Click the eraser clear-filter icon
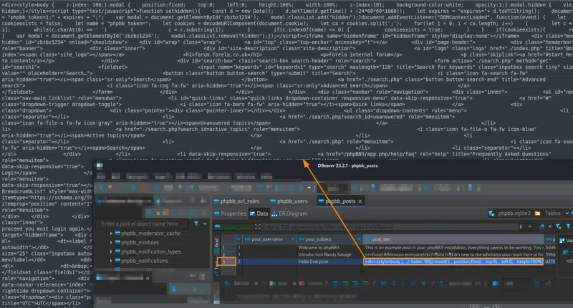 click(541, 227)
